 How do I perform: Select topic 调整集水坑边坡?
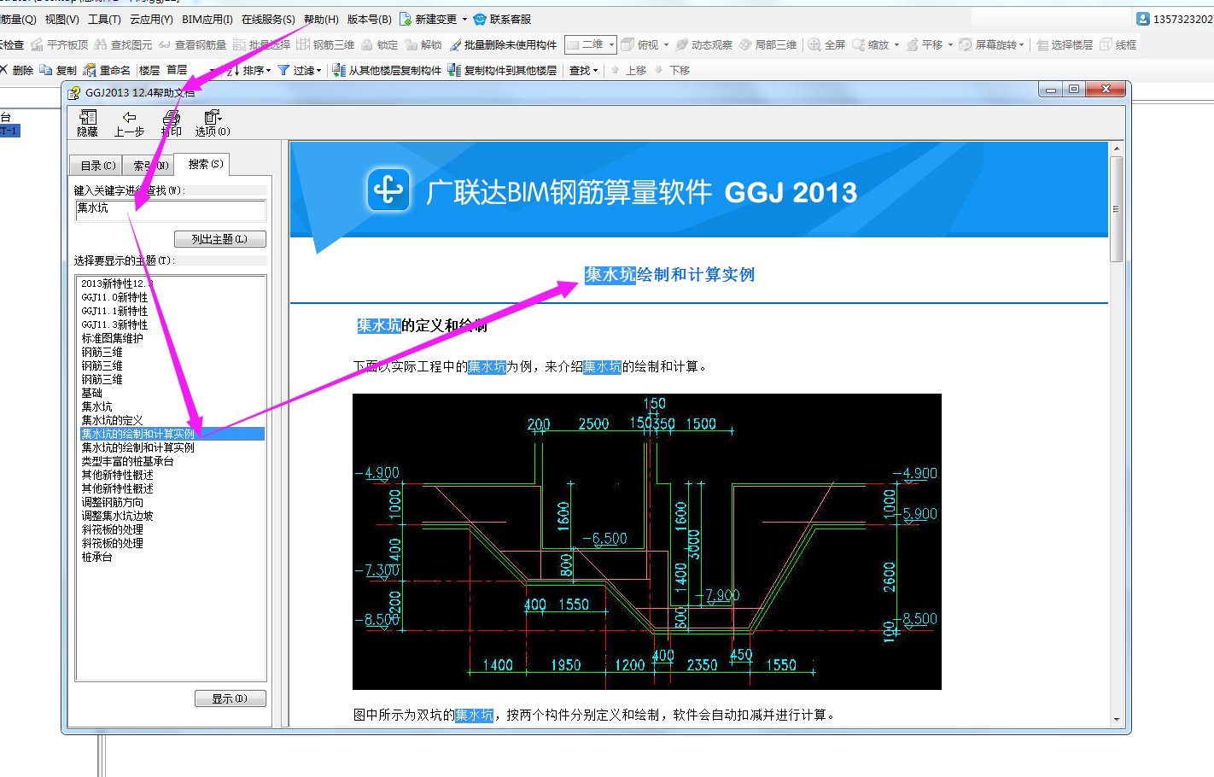click(117, 516)
